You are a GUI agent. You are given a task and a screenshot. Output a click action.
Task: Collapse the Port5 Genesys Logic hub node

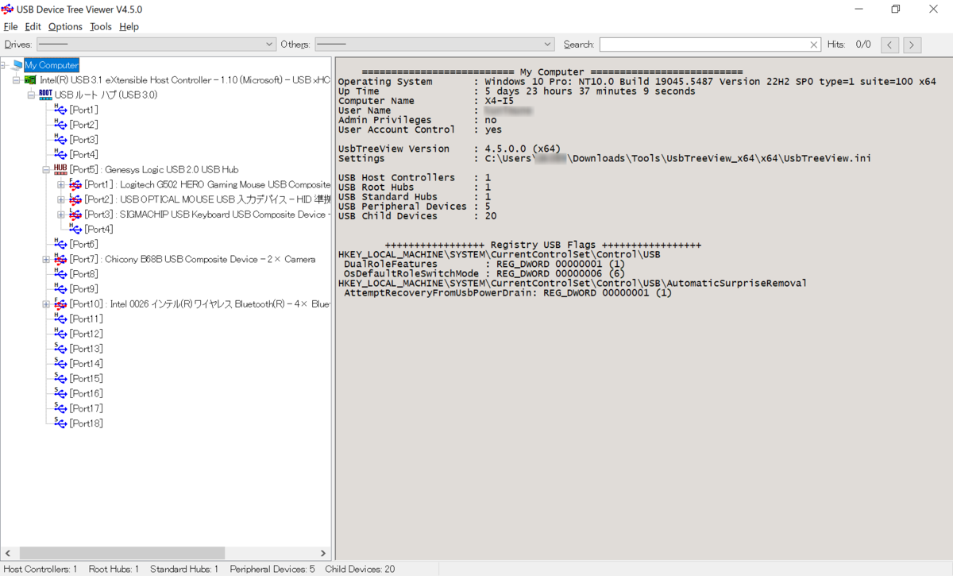46,169
